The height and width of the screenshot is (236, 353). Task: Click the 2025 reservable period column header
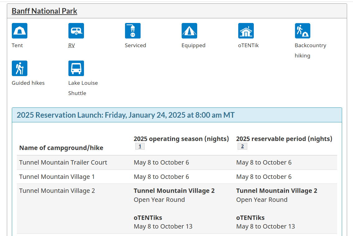coord(284,139)
